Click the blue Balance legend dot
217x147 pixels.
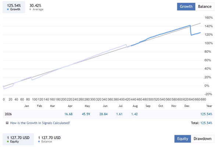tap(39, 141)
